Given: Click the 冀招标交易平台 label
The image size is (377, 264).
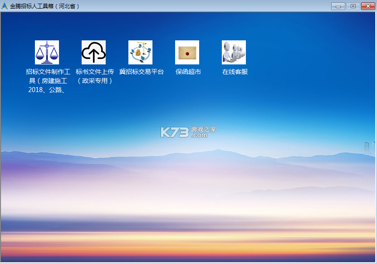Looking at the screenshot, I should coord(142,72).
